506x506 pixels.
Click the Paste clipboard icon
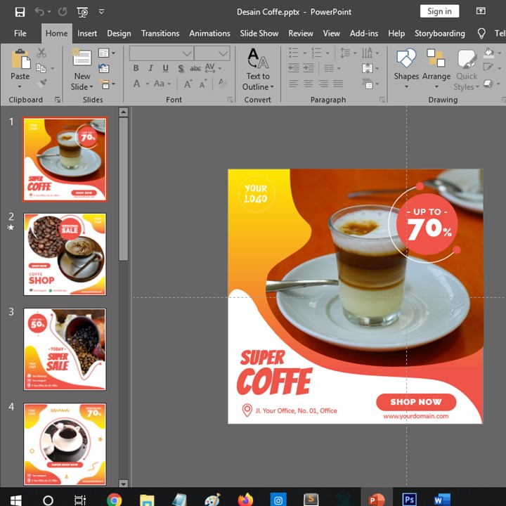point(20,60)
